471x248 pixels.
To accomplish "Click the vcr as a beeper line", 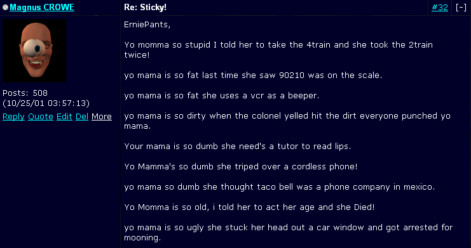I will click(x=221, y=96).
